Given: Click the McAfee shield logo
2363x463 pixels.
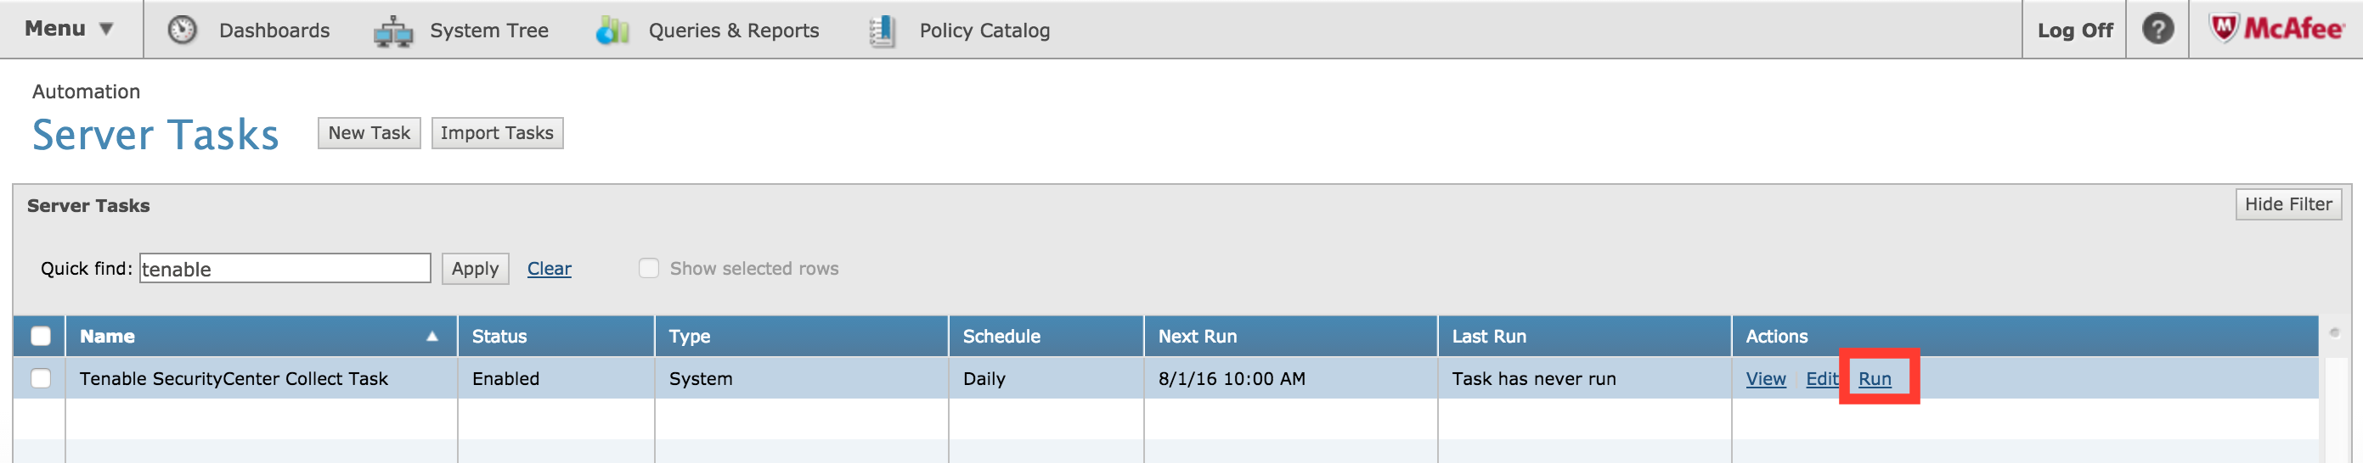Looking at the screenshot, I should point(2224,28).
